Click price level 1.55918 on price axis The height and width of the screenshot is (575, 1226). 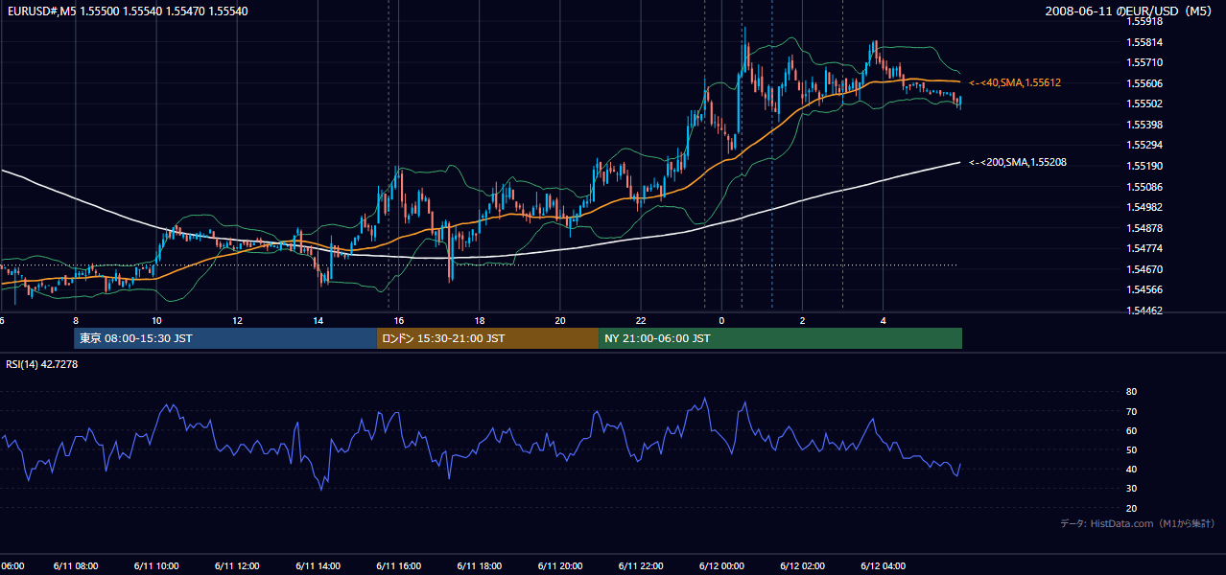[1144, 21]
